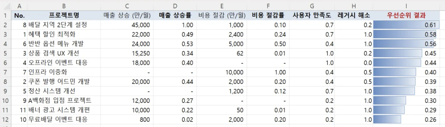Click the 0.24 cost saving rate cell

[x=268, y=34]
